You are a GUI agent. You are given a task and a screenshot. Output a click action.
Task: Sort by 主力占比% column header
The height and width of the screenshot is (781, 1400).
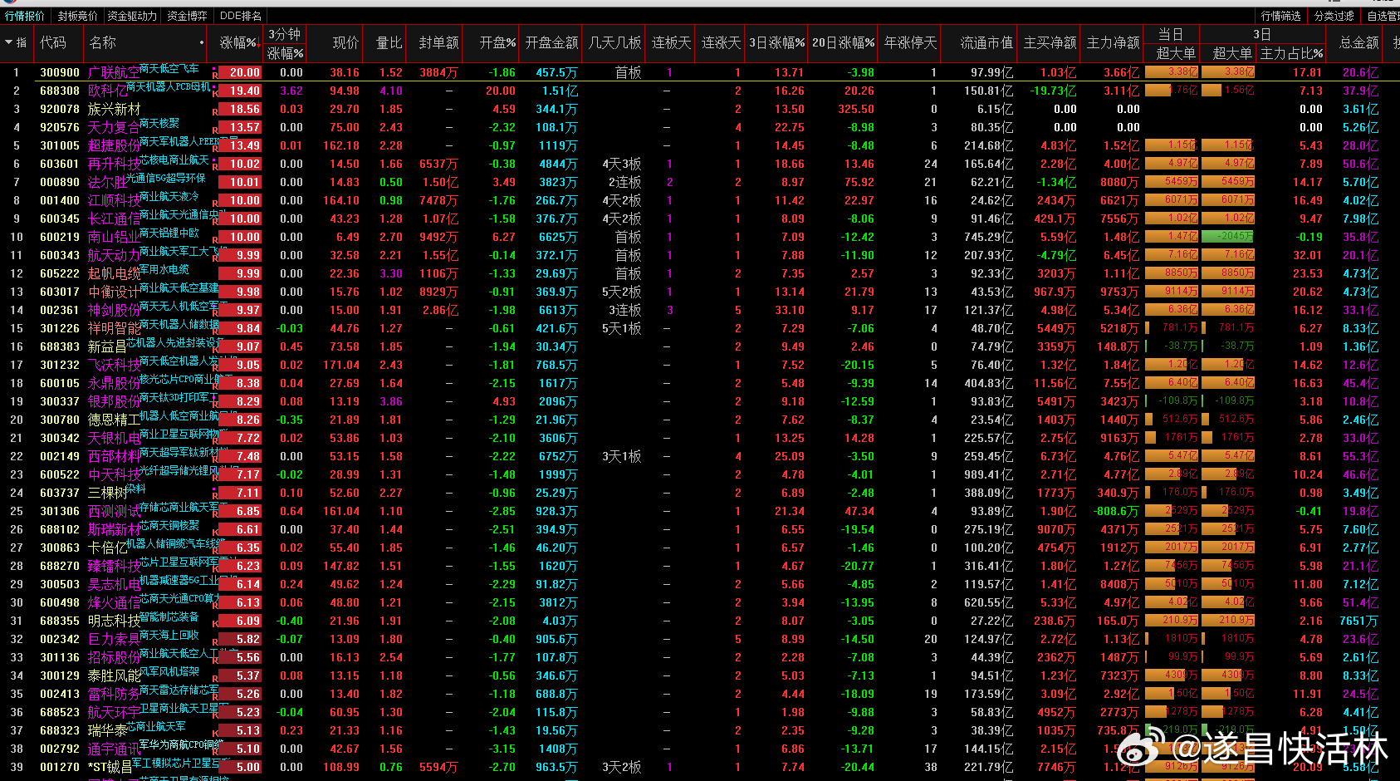tap(1291, 53)
